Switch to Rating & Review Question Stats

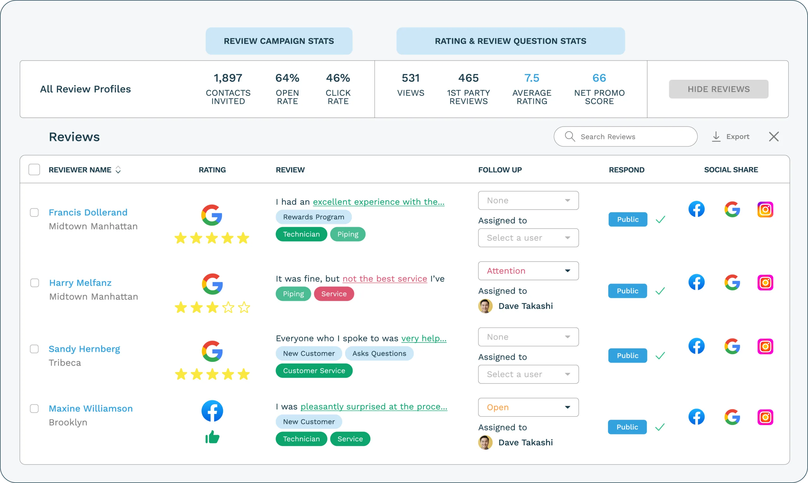coord(510,41)
